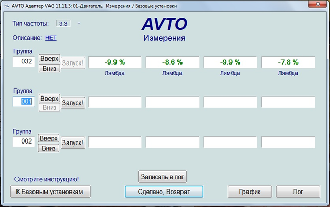Image resolution: width=330 pixels, height=207 pixels.
Task: Select the -7.8 % lambda value field
Action: point(288,62)
